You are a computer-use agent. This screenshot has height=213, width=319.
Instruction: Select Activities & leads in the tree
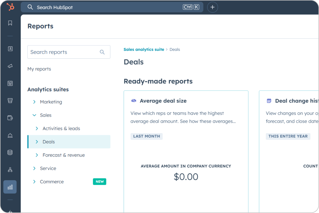(x=61, y=129)
